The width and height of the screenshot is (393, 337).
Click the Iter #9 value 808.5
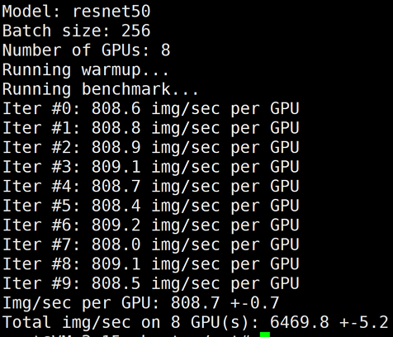tap(116, 283)
